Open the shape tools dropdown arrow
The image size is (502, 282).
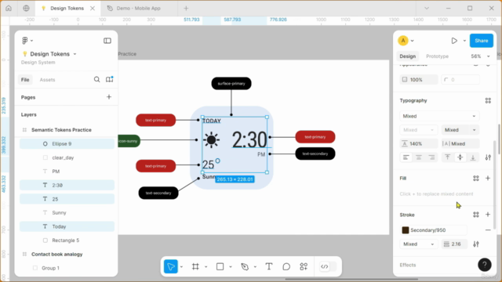click(x=231, y=266)
